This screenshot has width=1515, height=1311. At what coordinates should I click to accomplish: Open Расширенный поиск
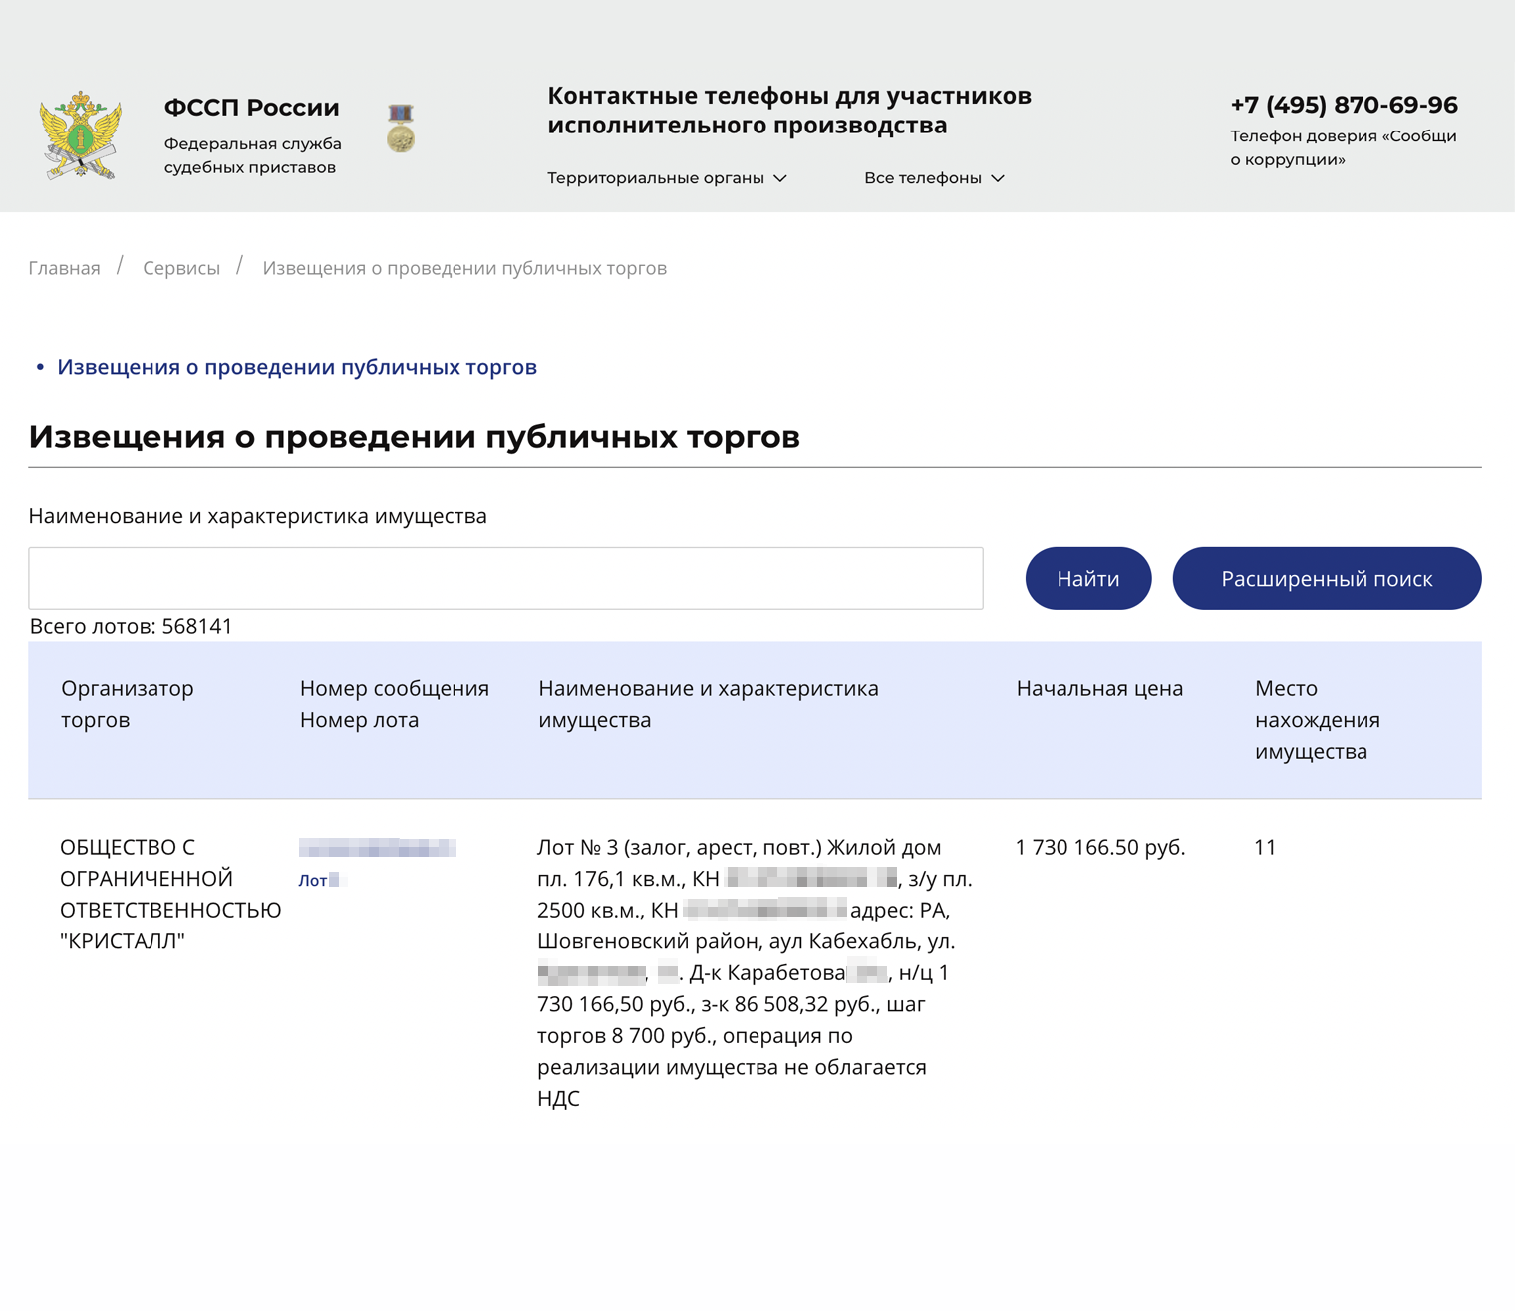(1327, 578)
